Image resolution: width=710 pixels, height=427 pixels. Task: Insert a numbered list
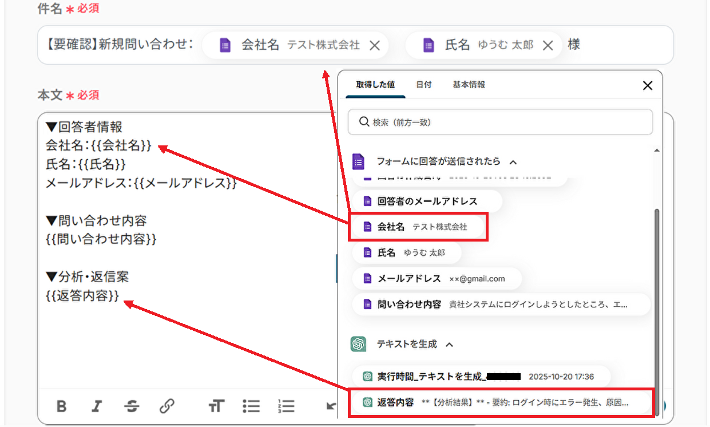[285, 406]
